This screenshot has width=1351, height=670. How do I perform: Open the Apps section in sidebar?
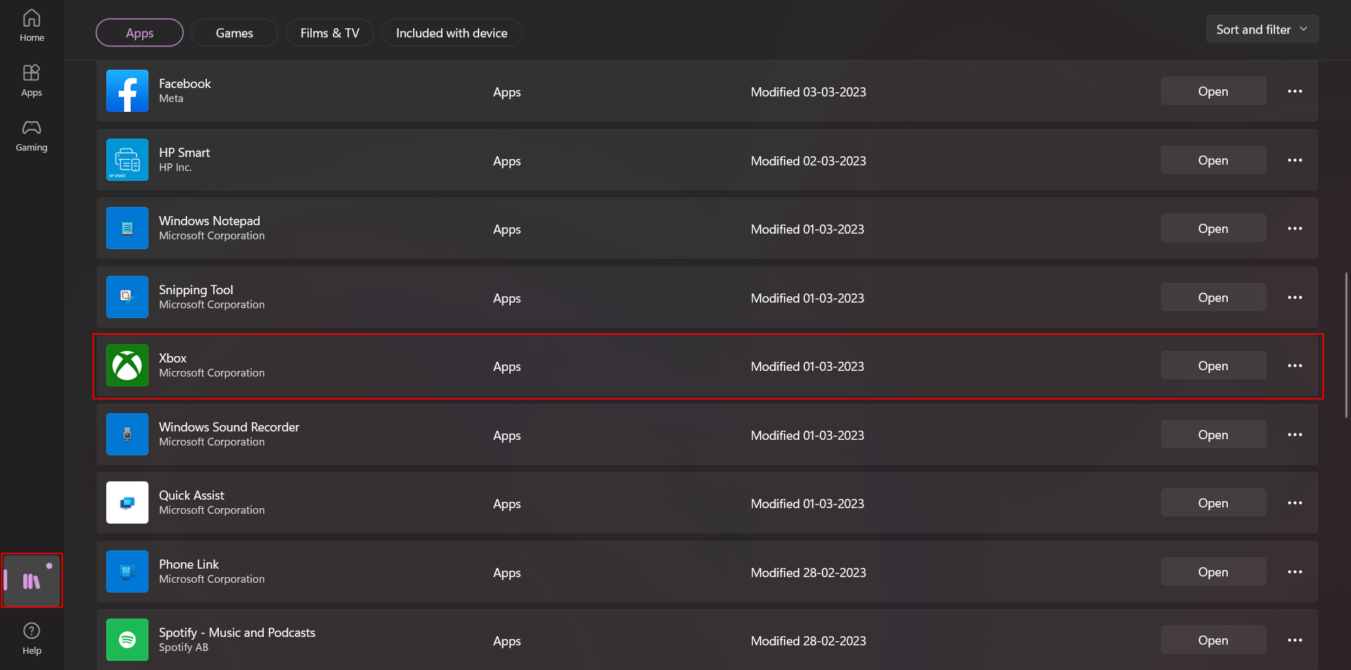[32, 81]
